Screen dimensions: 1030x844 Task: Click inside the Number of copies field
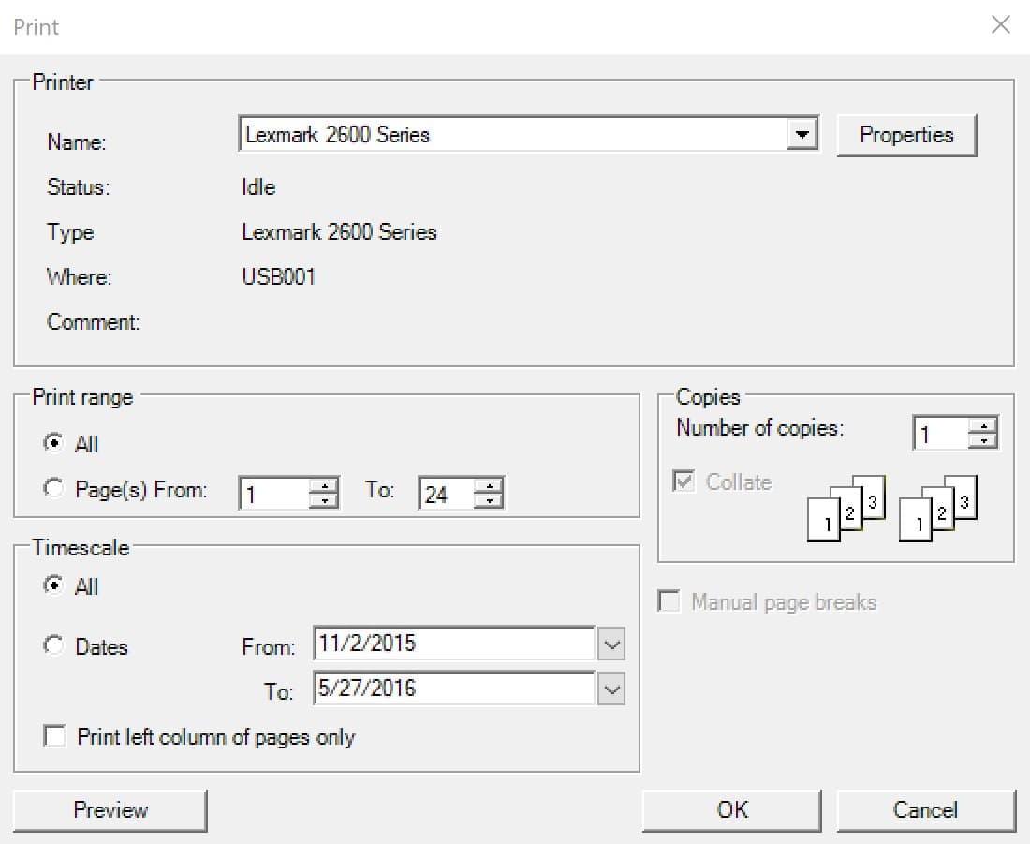[941, 433]
